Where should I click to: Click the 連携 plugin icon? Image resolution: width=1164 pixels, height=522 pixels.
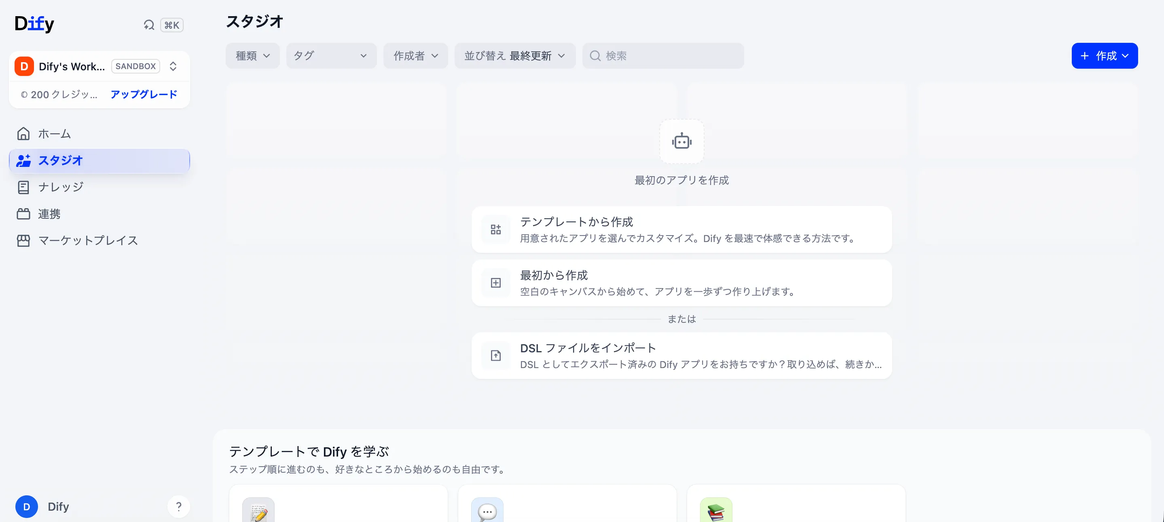[23, 214]
